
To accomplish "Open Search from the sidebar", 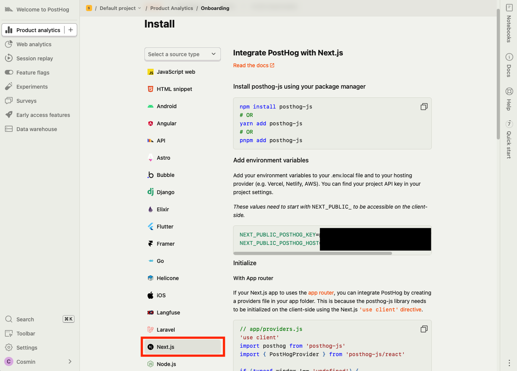I will (40, 319).
